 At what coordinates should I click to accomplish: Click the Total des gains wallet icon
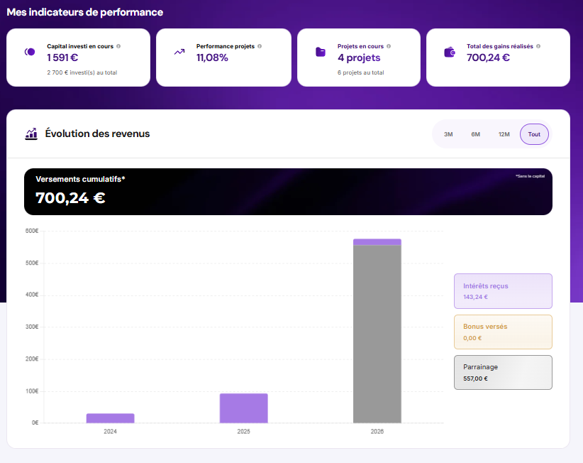(450, 52)
